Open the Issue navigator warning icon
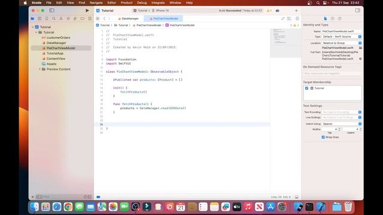The width and height of the screenshot is (383, 215). 61,19
